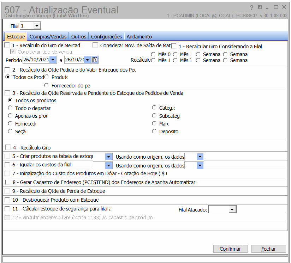The width and height of the screenshot is (291, 263).
Task: Choose the Subcateg radio option
Action: pos(154,116)
